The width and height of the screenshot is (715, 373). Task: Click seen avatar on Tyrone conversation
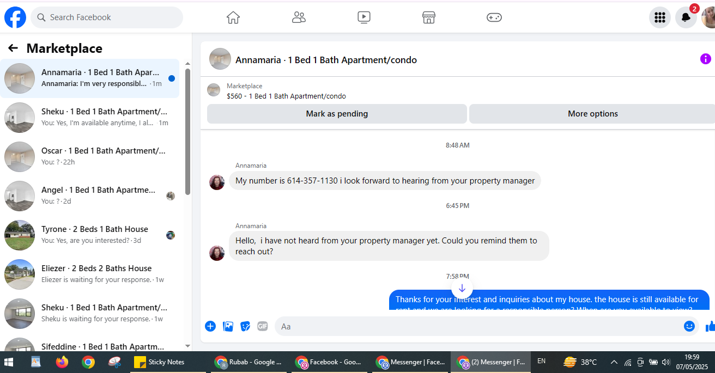171,235
